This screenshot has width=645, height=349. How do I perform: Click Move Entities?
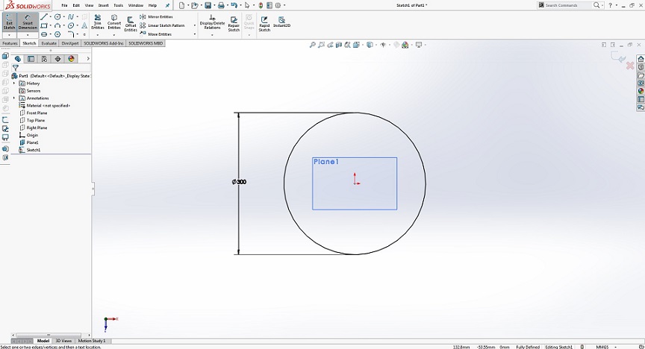156,34
